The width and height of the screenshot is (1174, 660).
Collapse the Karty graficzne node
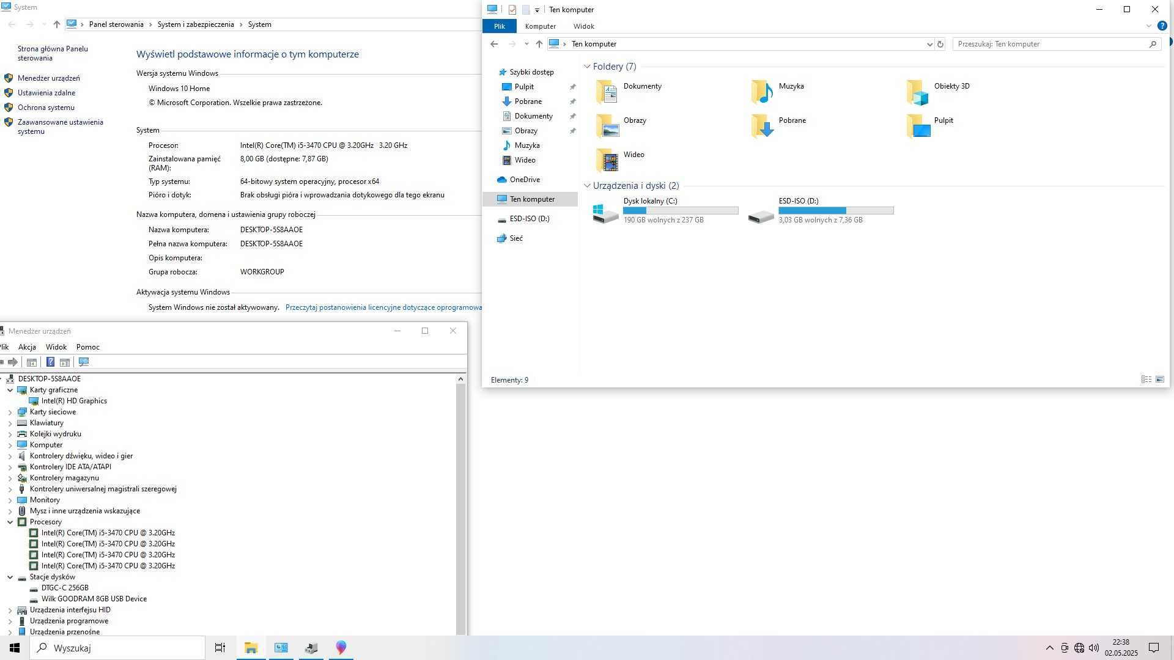click(10, 390)
